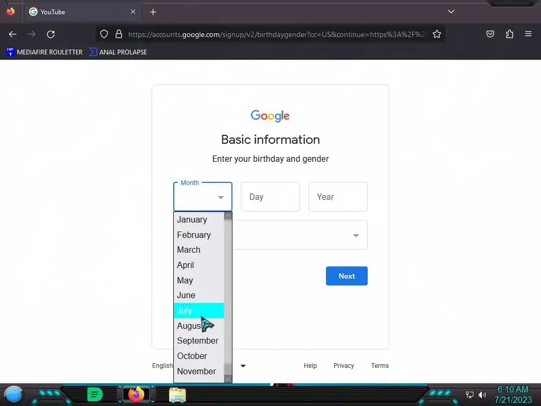Open the language selector arrow
This screenshot has width=541, height=406.
pyautogui.click(x=243, y=366)
